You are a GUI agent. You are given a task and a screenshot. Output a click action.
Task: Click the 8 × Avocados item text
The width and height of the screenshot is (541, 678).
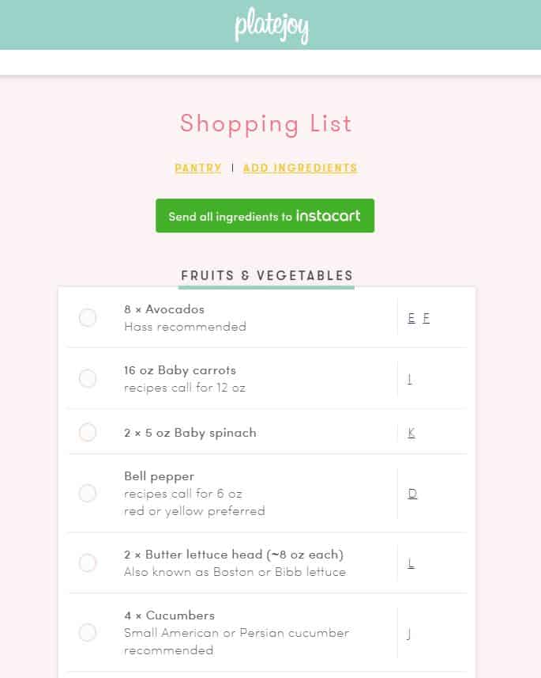coord(164,309)
